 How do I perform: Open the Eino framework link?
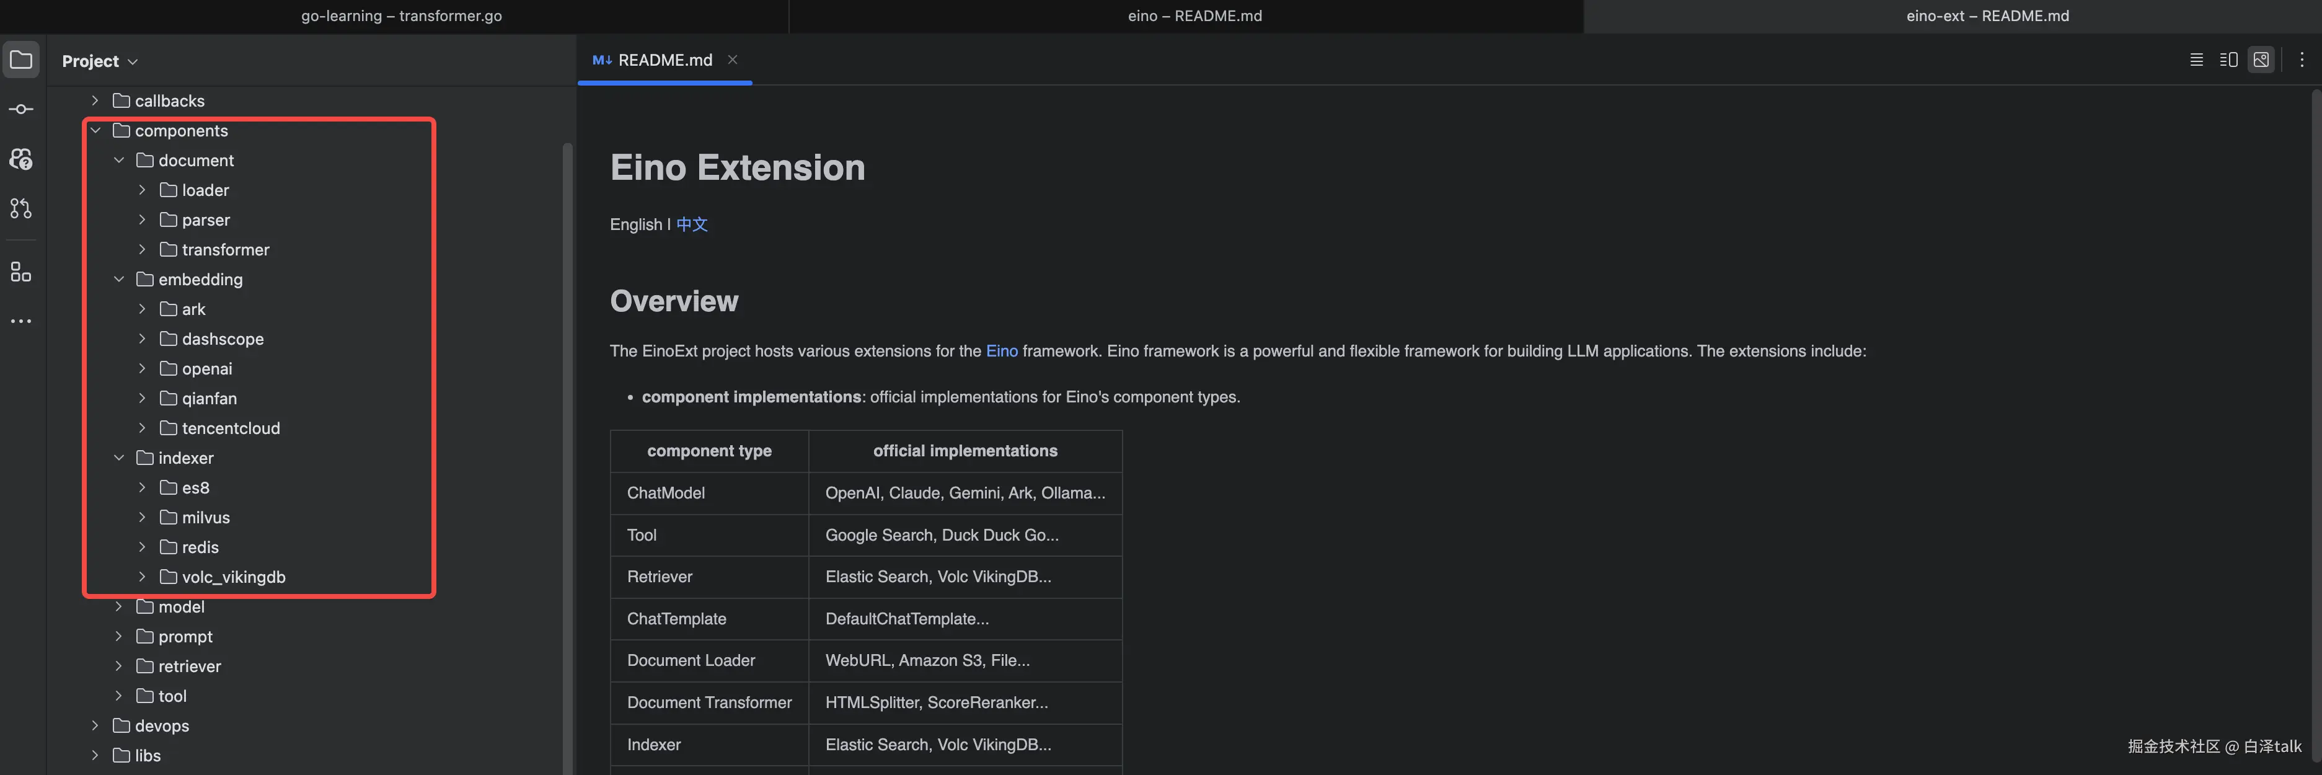coord(1002,352)
